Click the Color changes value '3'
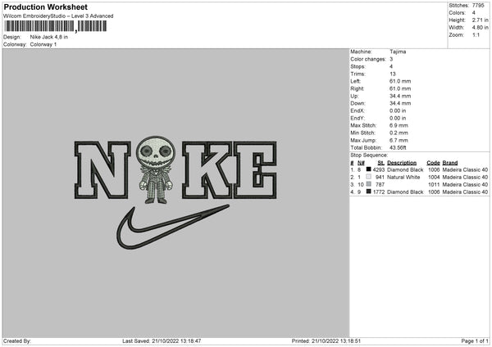The width and height of the screenshot is (492, 347). pos(391,59)
